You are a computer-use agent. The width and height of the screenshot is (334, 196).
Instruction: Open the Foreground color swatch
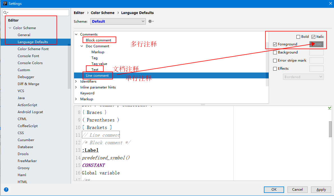pyautogui.click(x=316, y=44)
